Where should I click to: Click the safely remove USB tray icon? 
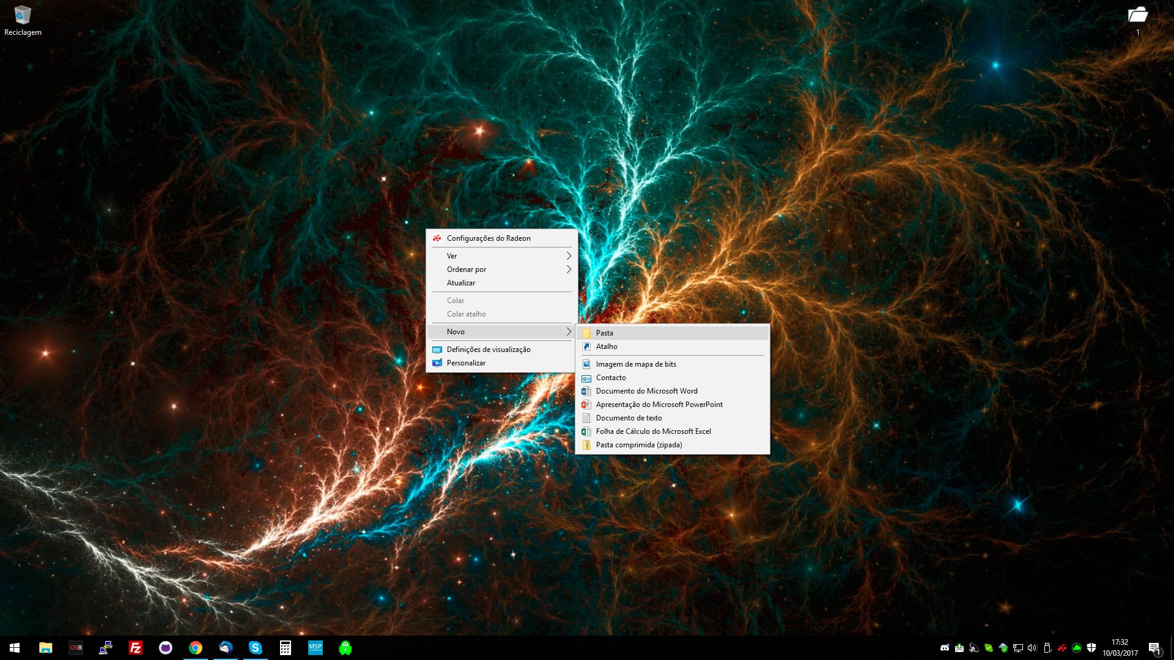click(x=1047, y=648)
